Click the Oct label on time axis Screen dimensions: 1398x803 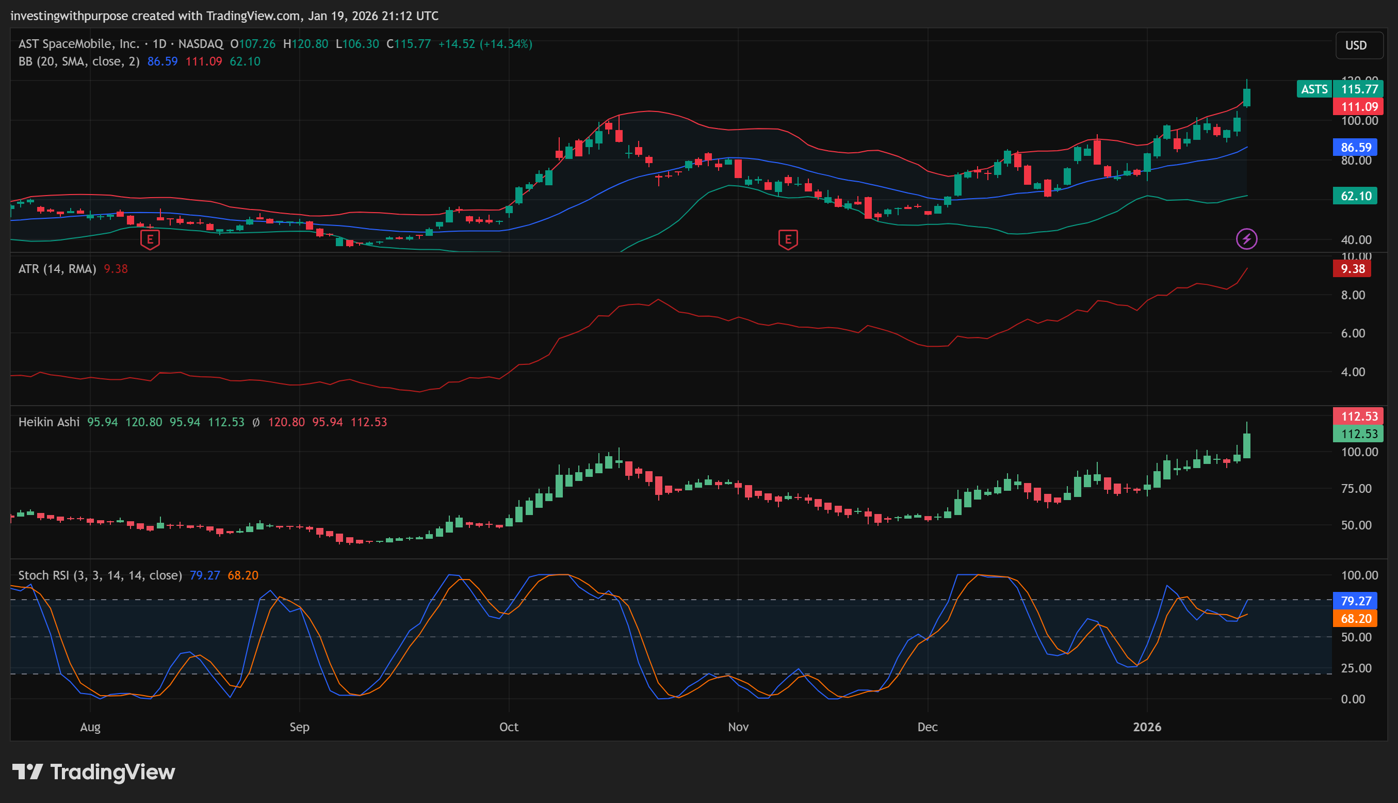pyautogui.click(x=508, y=727)
